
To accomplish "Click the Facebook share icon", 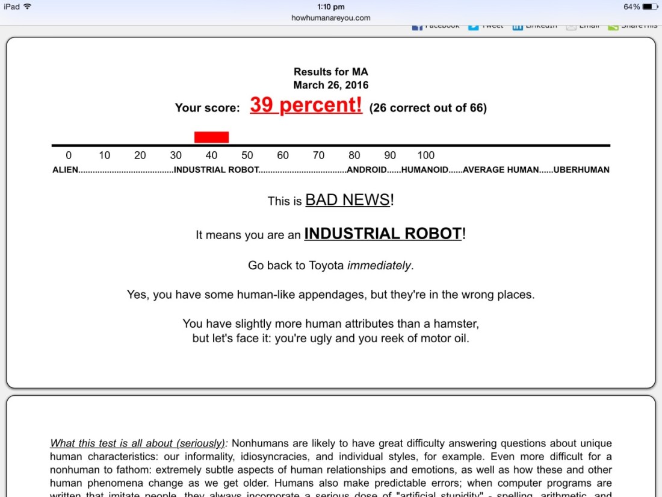I will pos(417,27).
